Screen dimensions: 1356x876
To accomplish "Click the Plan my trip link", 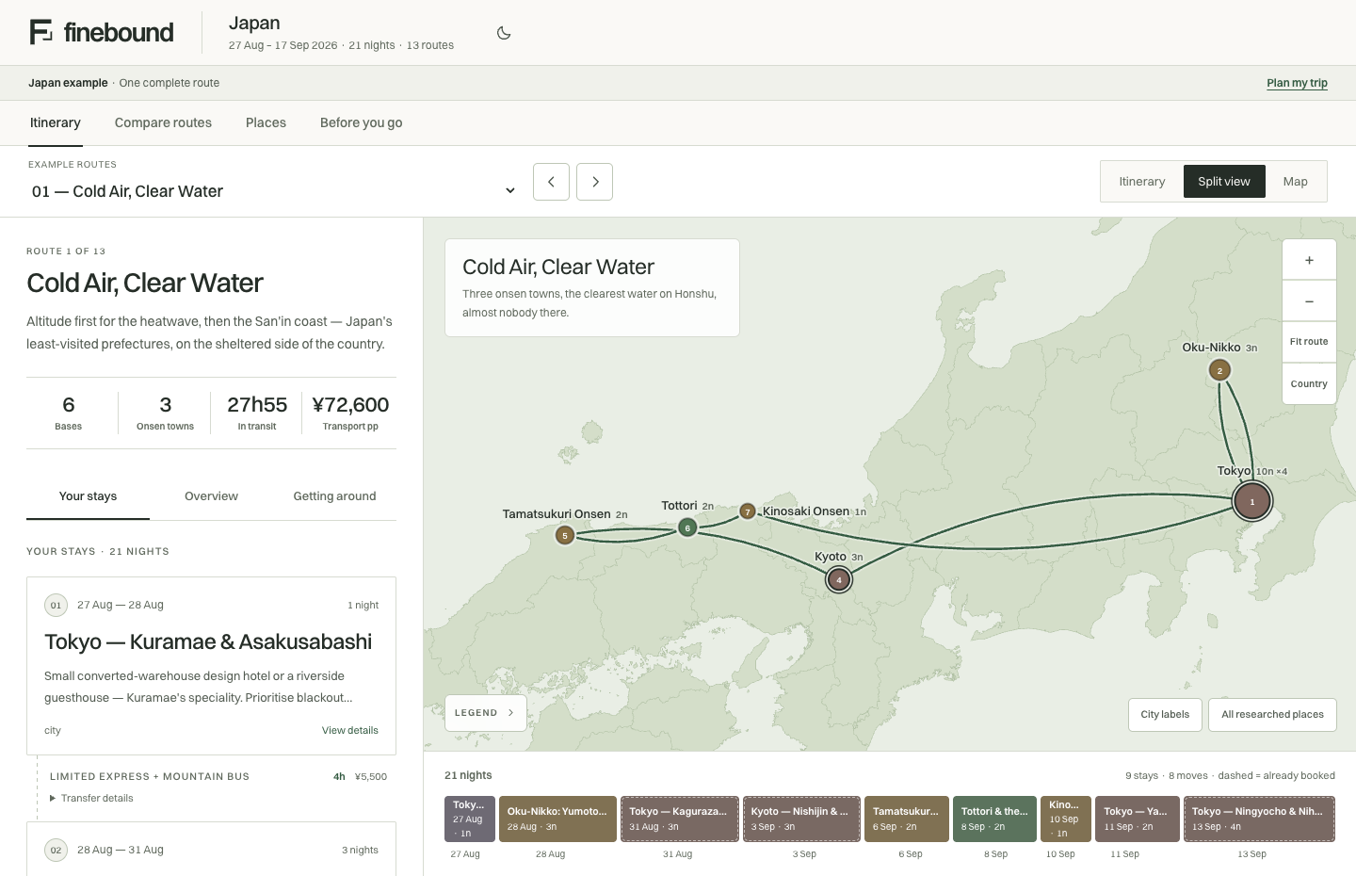I will click(1297, 83).
